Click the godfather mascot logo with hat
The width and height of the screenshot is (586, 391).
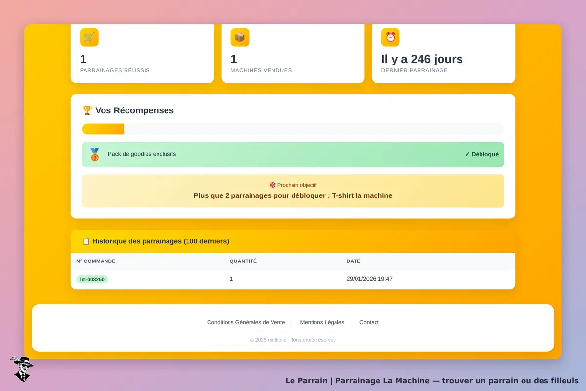click(x=21, y=369)
